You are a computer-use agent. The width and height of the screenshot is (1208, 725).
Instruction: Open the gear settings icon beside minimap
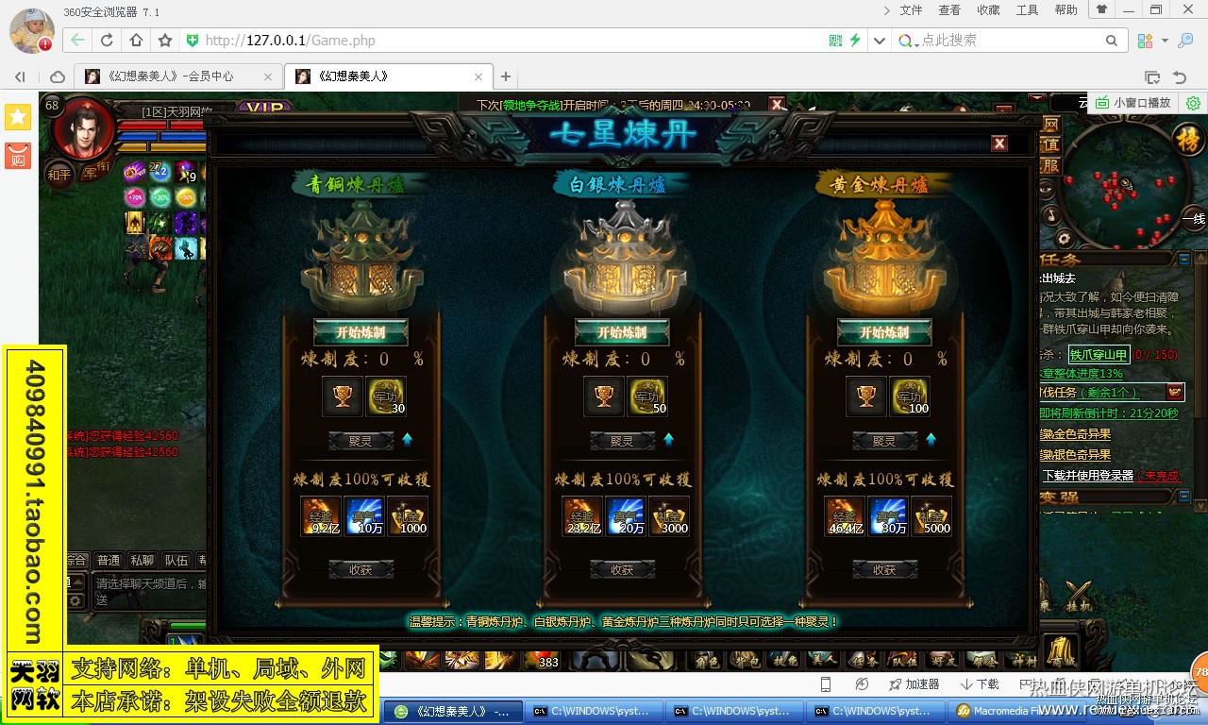tap(1064, 238)
